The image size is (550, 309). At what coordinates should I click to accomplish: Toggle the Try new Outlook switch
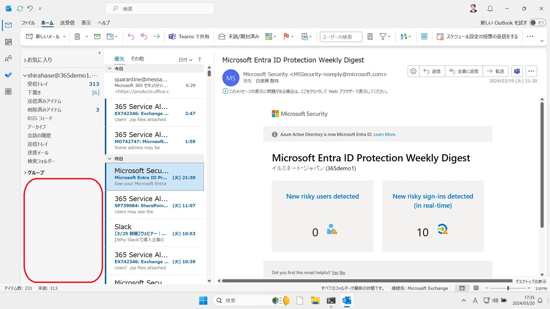point(537,23)
